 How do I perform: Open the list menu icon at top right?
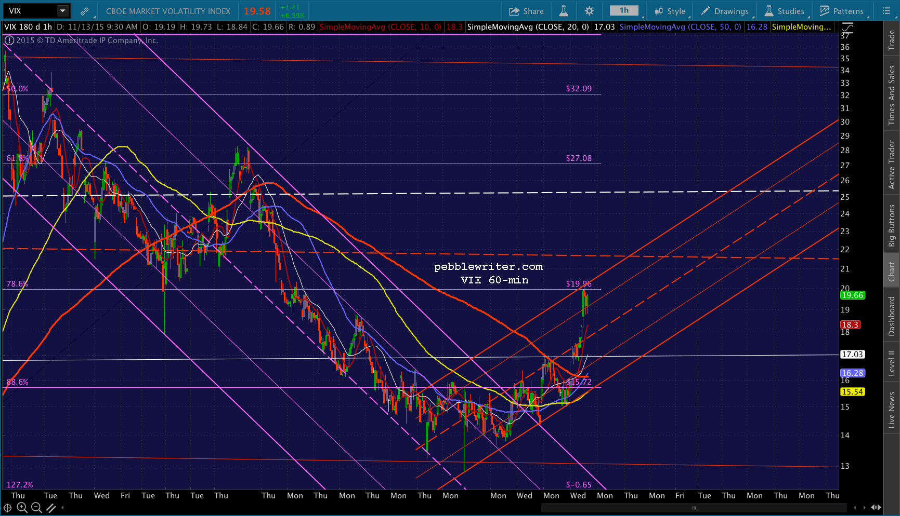pyautogui.click(x=886, y=11)
